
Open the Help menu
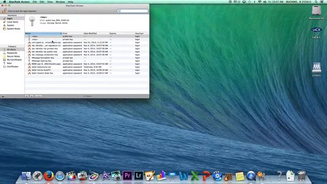[x=71, y=2]
